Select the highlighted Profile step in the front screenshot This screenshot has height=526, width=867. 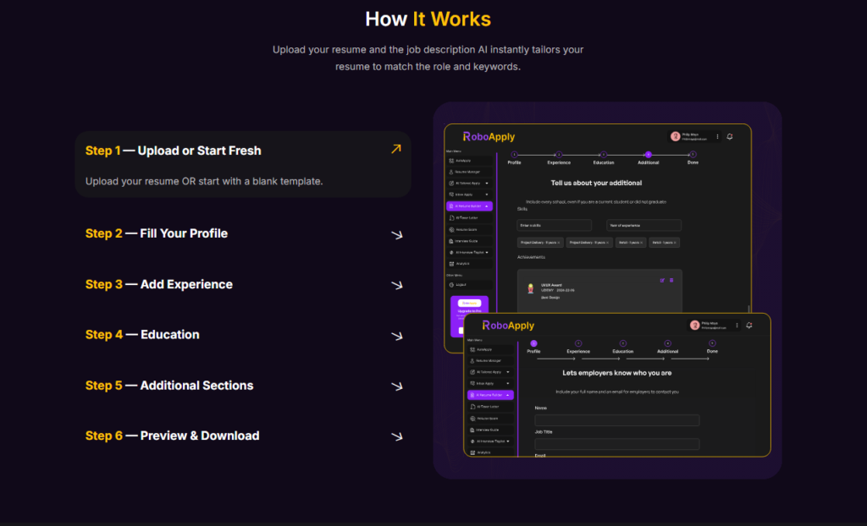[x=533, y=343]
